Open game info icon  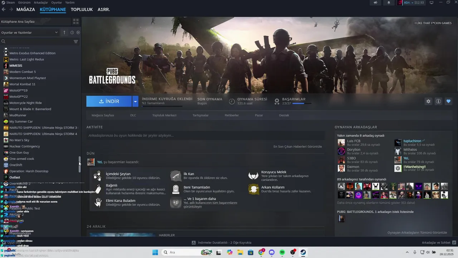coord(438,101)
